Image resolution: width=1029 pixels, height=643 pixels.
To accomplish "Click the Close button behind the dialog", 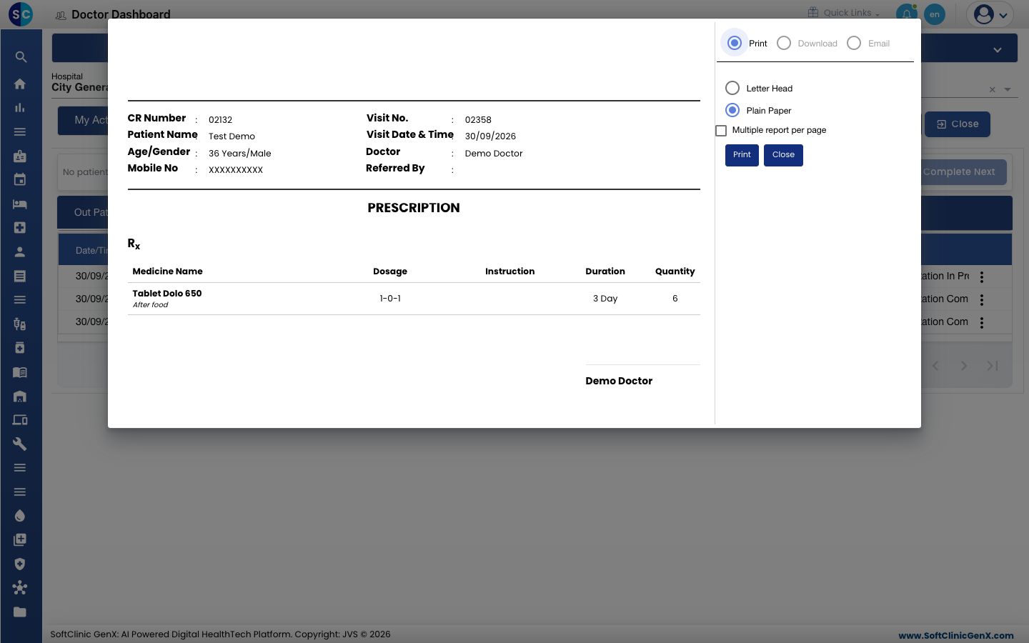I will [x=958, y=124].
